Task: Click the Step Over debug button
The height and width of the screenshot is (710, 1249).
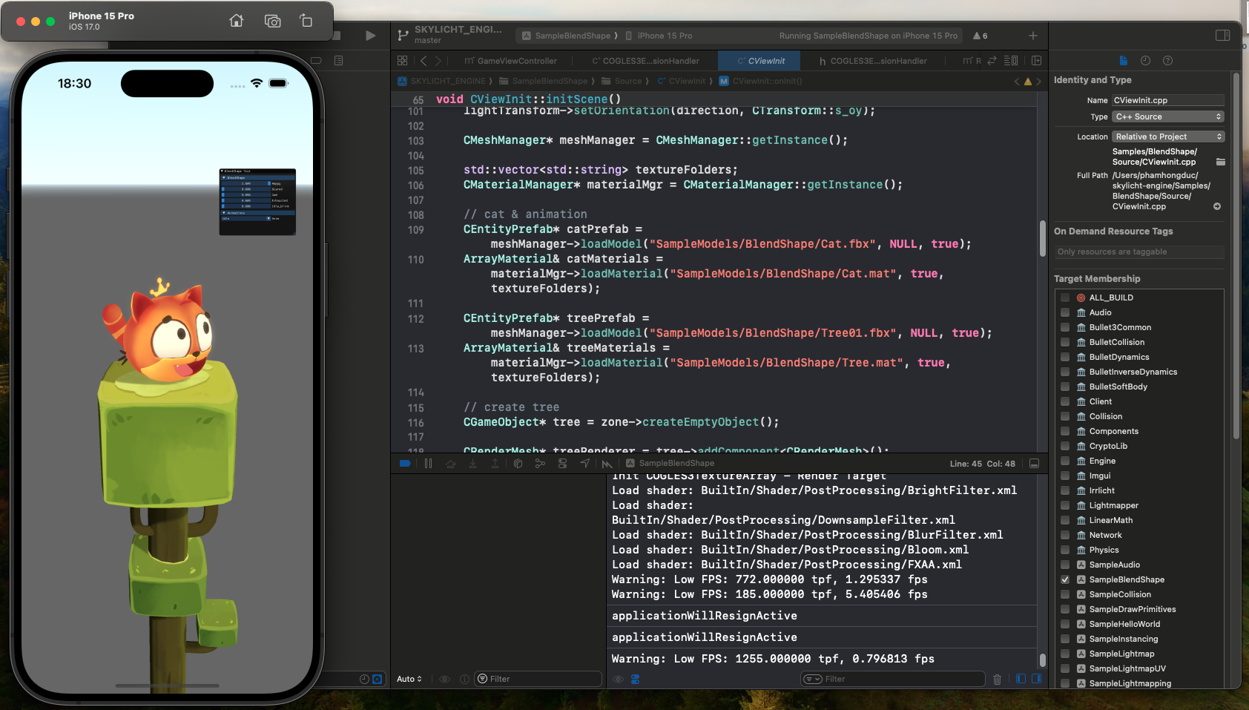Action: 450,464
